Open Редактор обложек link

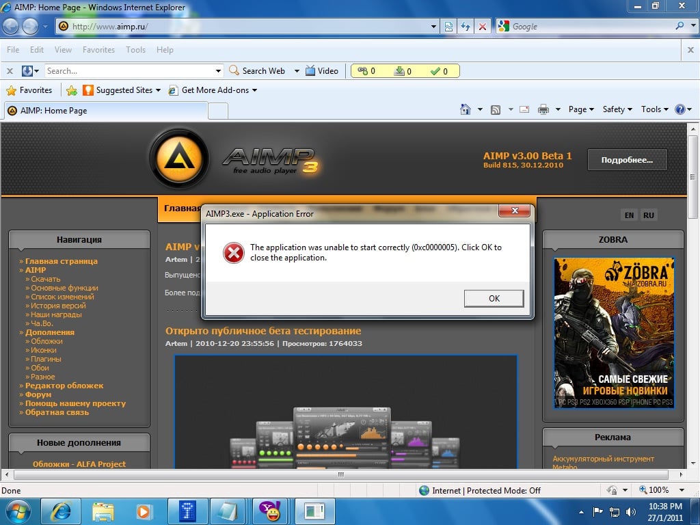click(x=64, y=386)
